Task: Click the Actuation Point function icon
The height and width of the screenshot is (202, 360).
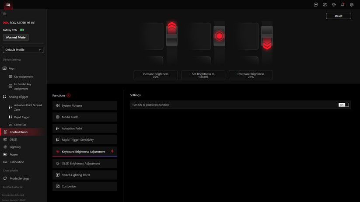Action: 58,128
